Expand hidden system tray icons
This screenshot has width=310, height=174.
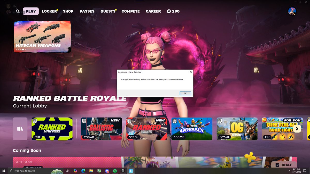[x=289, y=171]
